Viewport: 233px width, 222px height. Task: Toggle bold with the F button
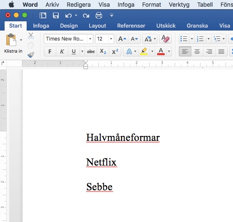coord(50,51)
